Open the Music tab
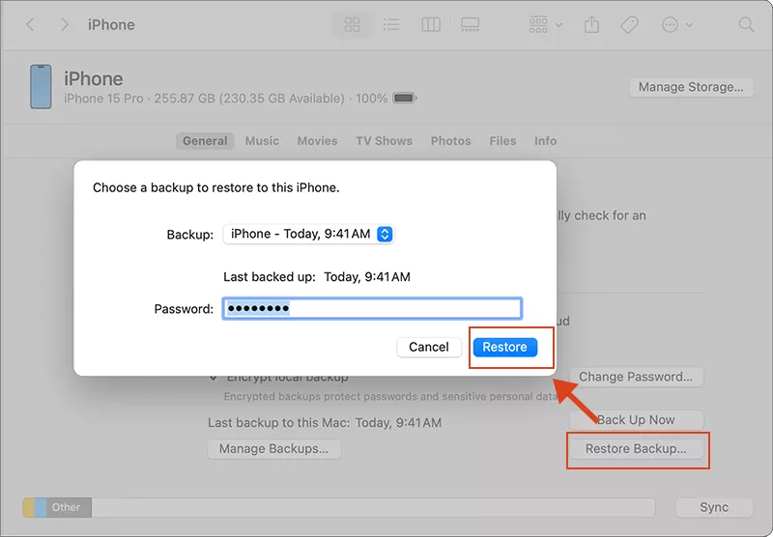The height and width of the screenshot is (537, 773). (262, 141)
